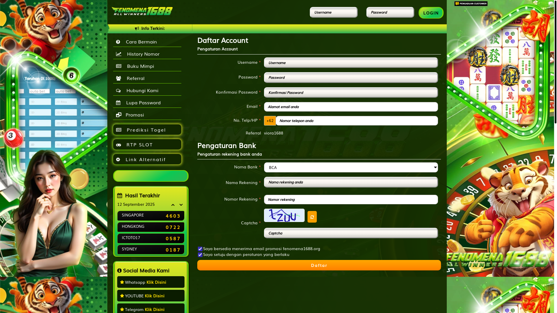Click the captcha refresh icon
Image resolution: width=557 pixels, height=313 pixels.
click(312, 217)
